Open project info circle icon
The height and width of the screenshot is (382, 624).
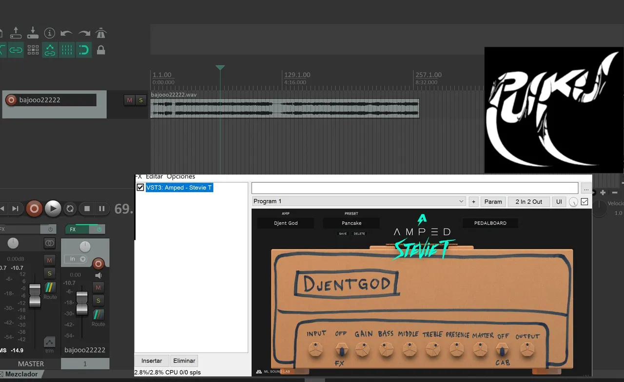tap(49, 33)
